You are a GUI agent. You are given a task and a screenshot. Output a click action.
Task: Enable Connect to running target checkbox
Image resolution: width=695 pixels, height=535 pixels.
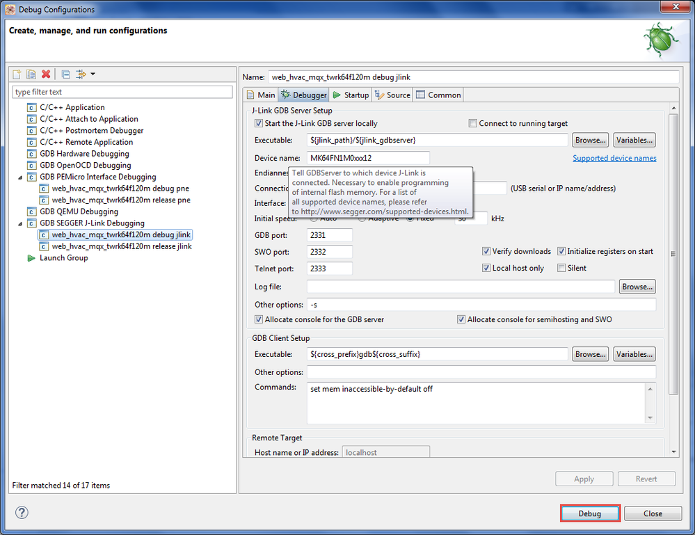pos(473,123)
